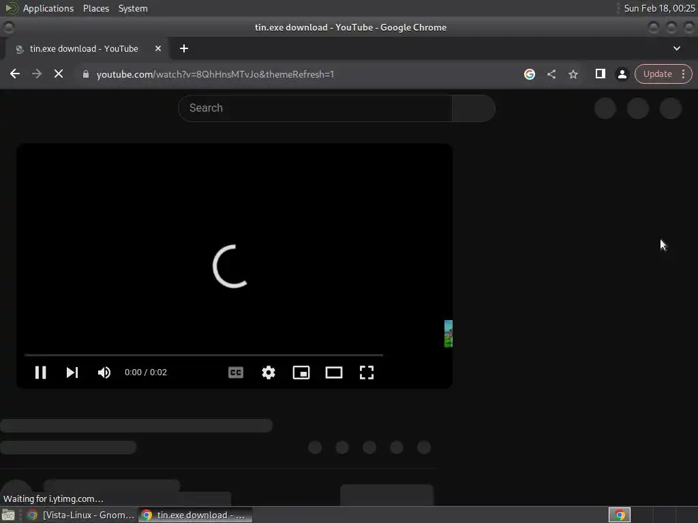Click the search submit button placeholder
The image size is (698, 523).
[474, 108]
